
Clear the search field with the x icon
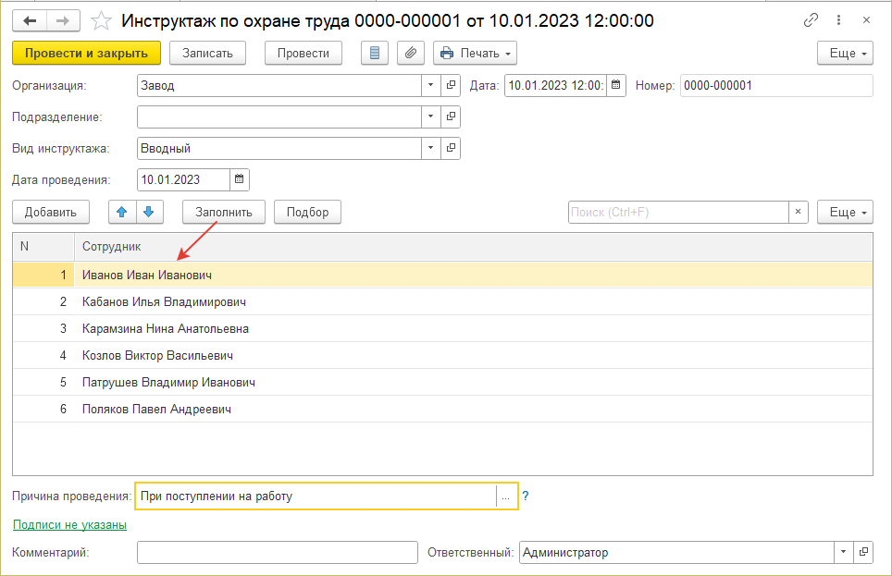click(x=799, y=212)
